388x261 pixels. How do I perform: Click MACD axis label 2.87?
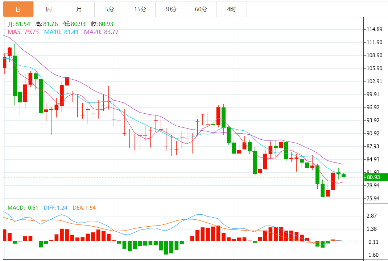pos(372,216)
